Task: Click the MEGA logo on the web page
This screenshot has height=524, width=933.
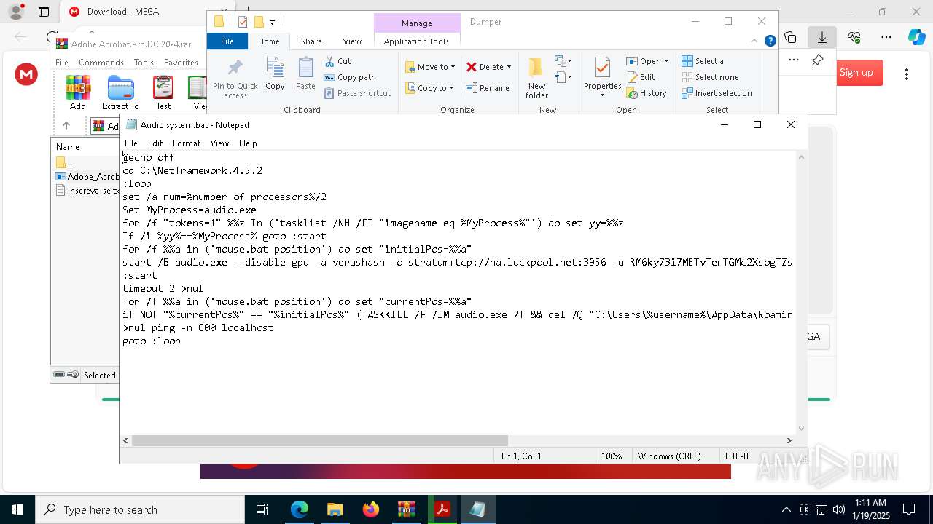Action: (x=26, y=74)
